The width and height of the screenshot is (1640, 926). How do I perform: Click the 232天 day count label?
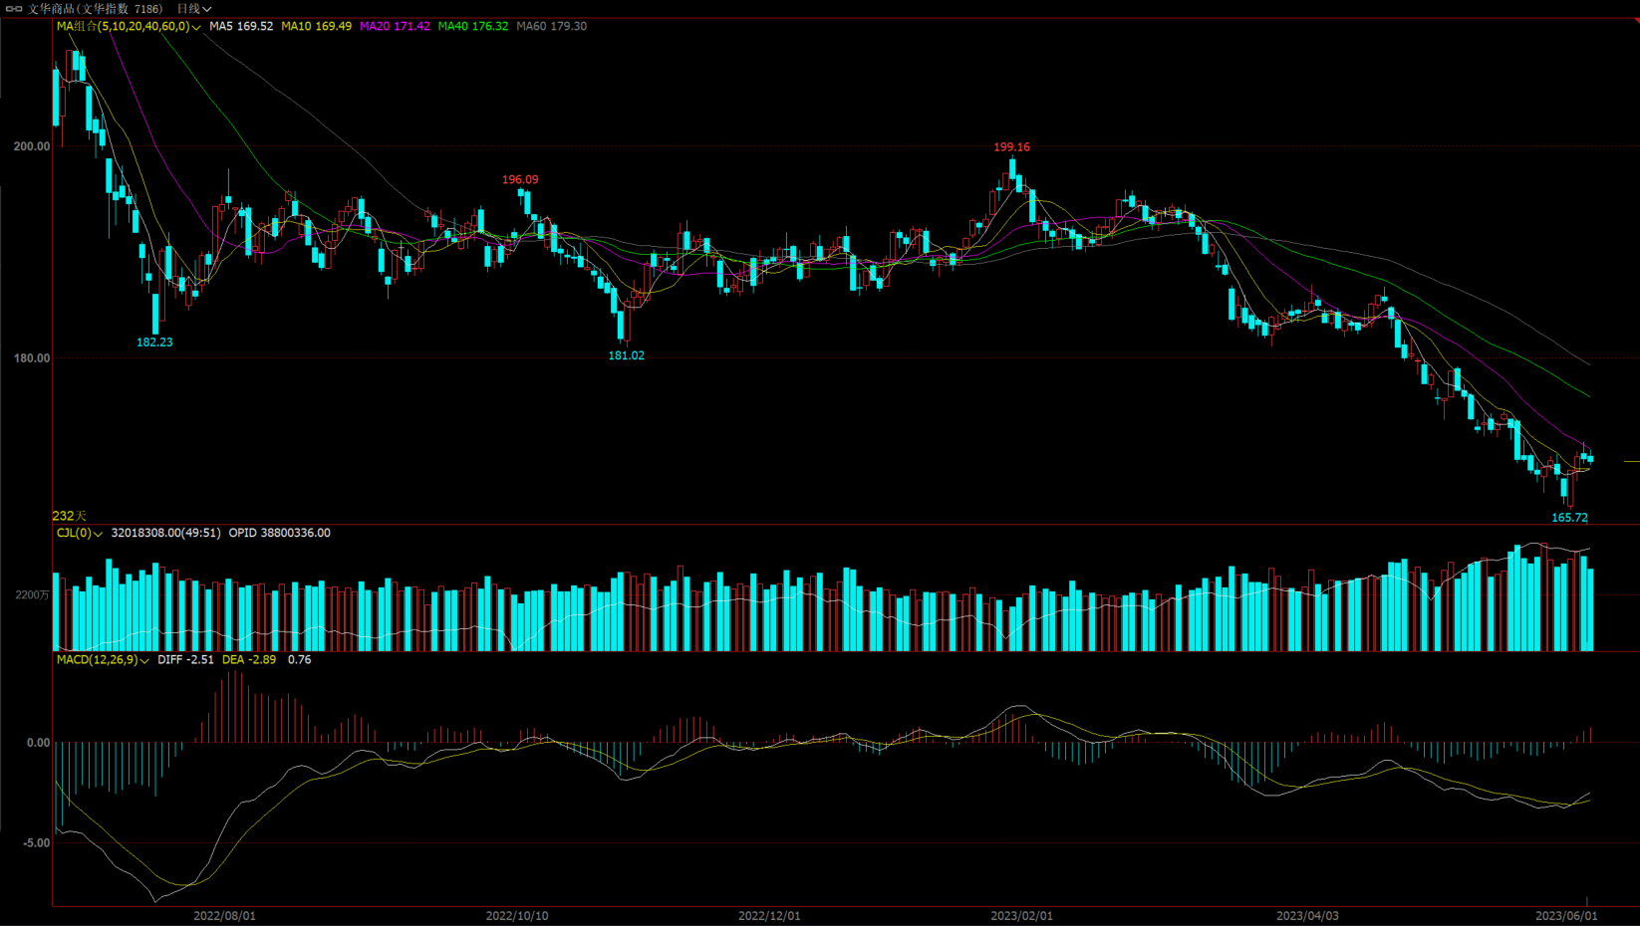(x=70, y=516)
